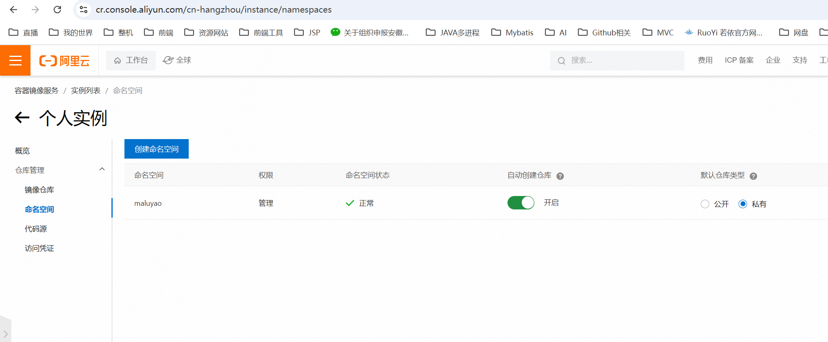Open the 前端工具 bookmark folder
The width and height of the screenshot is (828, 342).
click(261, 33)
